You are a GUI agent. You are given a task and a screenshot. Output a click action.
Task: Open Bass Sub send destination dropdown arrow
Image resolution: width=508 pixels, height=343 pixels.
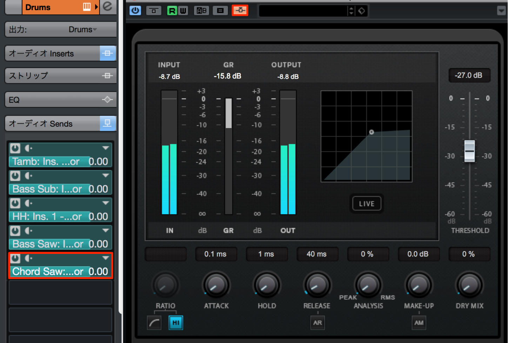coord(106,175)
